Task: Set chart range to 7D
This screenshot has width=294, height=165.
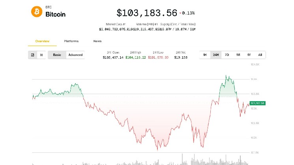Action: coord(227,55)
